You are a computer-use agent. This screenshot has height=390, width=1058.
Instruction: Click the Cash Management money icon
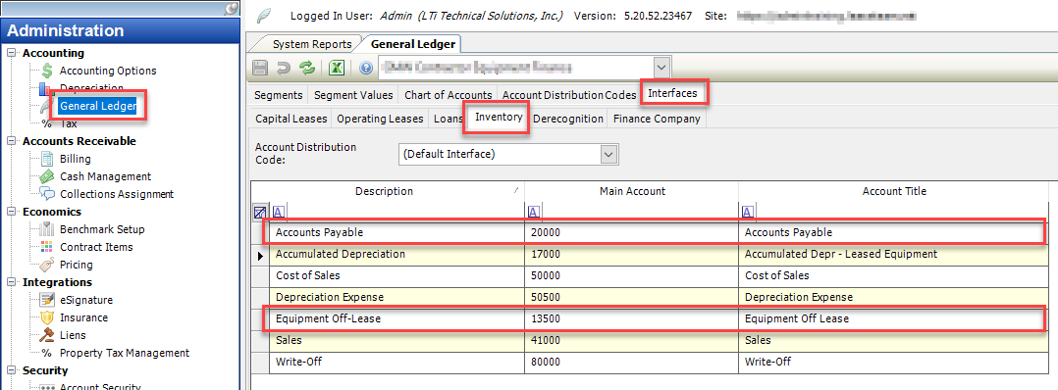click(47, 176)
